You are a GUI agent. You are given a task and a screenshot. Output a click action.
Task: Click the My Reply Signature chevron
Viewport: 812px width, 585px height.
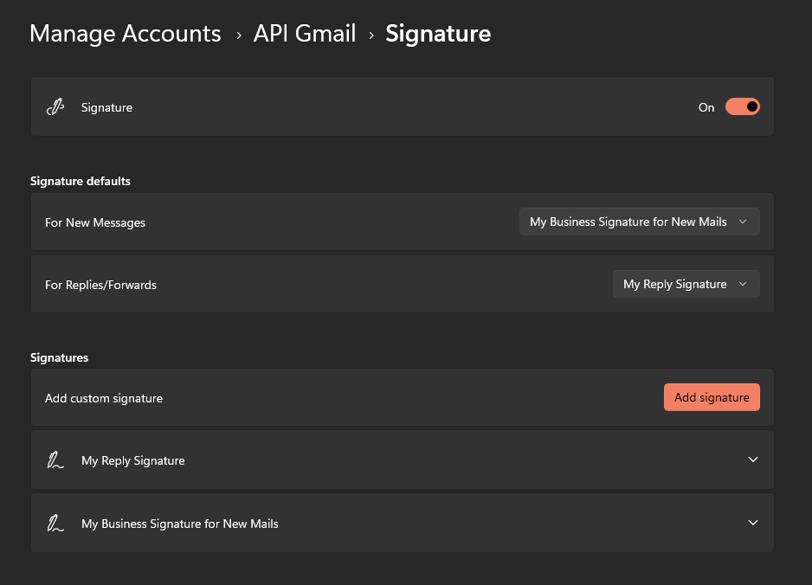752,460
